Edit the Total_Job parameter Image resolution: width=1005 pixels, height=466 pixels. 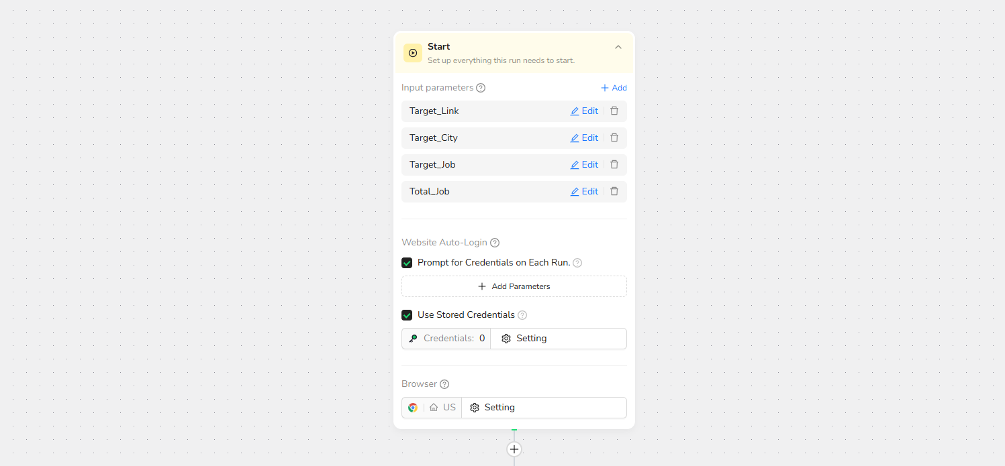(x=584, y=192)
